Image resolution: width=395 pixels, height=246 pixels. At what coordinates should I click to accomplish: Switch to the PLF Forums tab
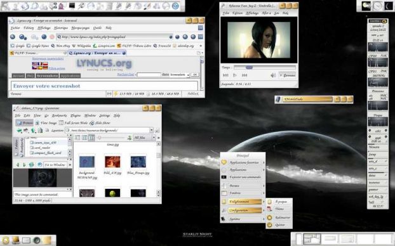38,53
